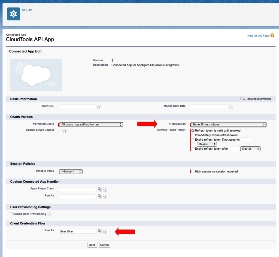Click the description text about Apptigent CloudTools
The image size is (279, 257).
pos(145,65)
